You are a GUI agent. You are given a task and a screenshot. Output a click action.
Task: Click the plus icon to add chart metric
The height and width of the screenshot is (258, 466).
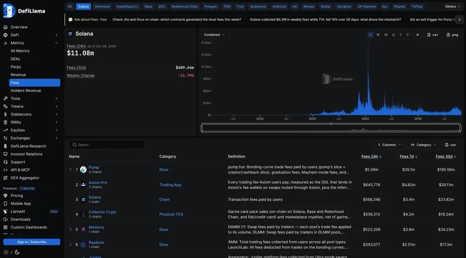[x=418, y=35]
